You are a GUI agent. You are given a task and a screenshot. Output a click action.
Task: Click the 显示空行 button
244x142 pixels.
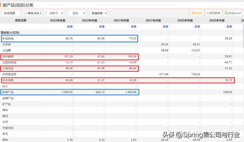pyautogui.click(x=197, y=13)
